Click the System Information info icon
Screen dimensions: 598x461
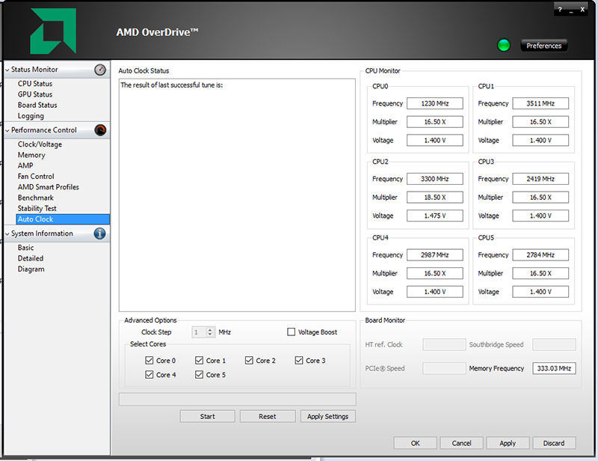(x=100, y=233)
